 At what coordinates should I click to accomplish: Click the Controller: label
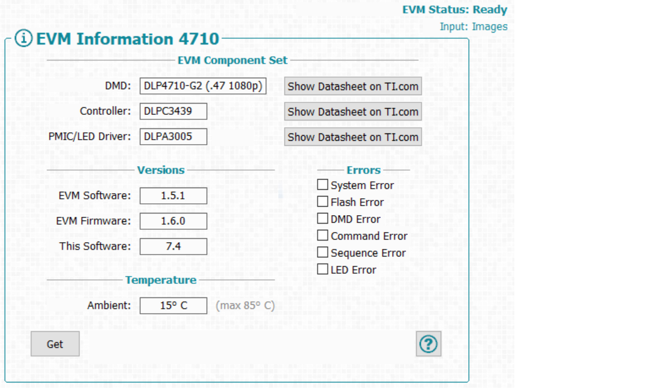tap(105, 112)
